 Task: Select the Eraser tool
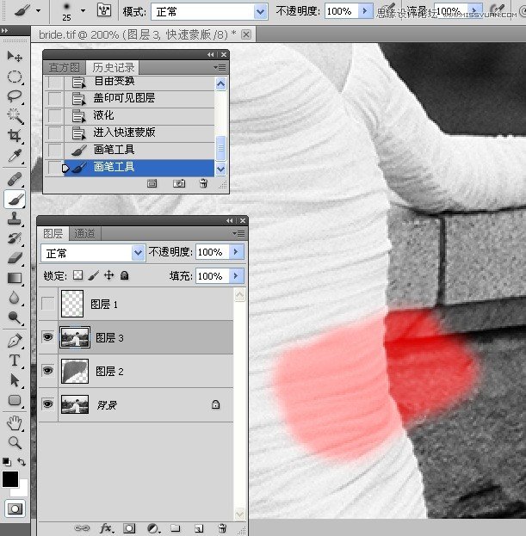click(x=15, y=258)
